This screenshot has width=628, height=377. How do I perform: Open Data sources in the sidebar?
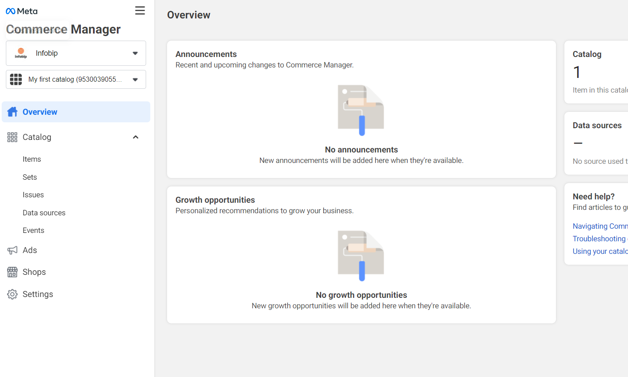point(44,213)
